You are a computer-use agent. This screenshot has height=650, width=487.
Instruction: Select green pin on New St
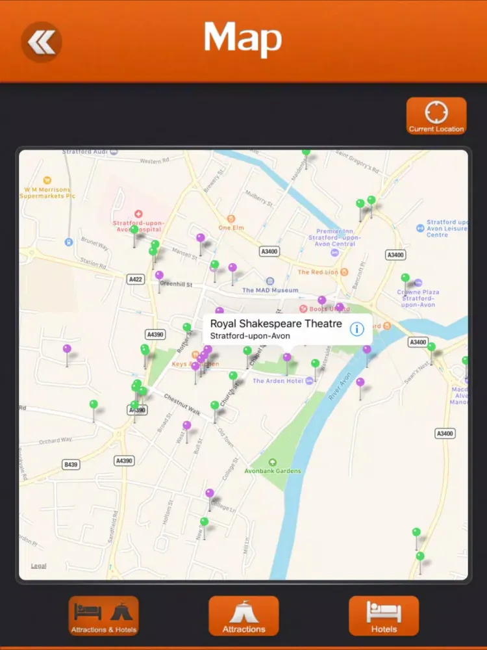[x=204, y=521]
